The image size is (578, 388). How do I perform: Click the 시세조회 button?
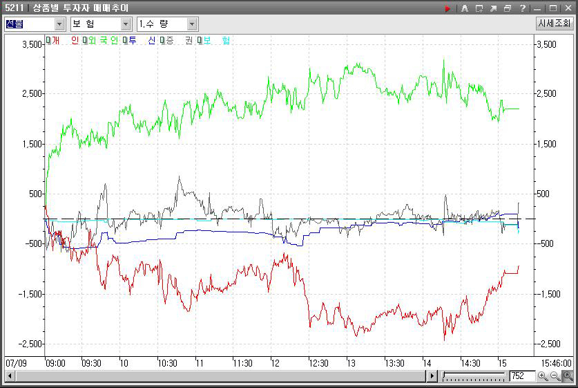click(x=555, y=24)
